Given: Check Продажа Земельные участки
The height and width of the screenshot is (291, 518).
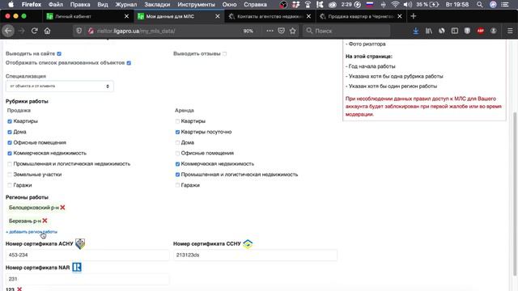Looking at the screenshot, I should pos(10,175).
